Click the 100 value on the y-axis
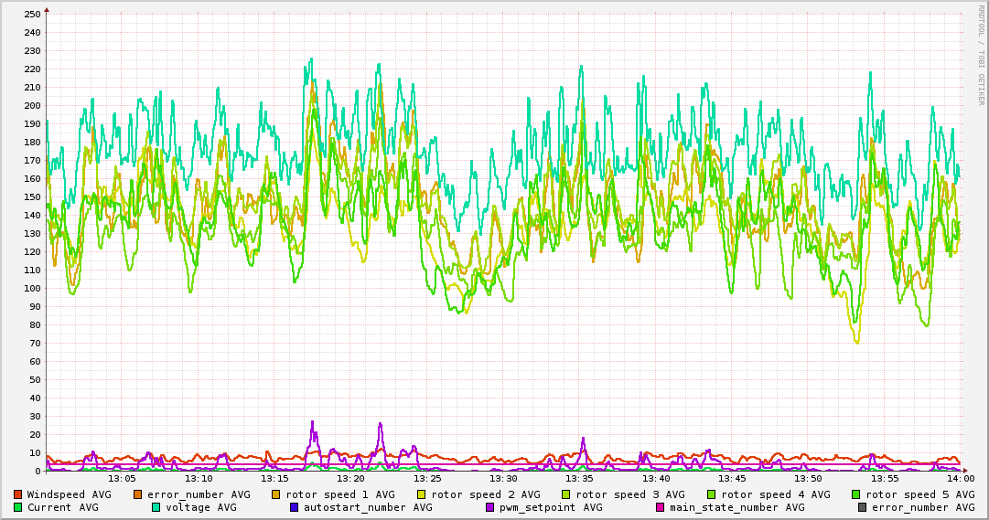 [x=31, y=289]
